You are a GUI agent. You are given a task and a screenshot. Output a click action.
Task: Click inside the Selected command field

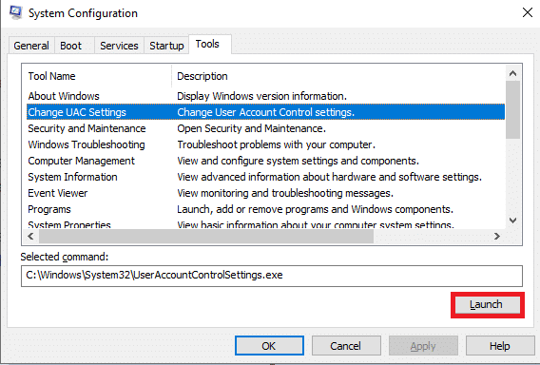pos(272,276)
